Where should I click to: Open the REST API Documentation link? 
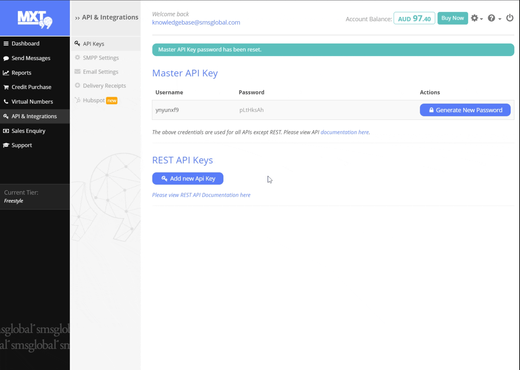201,195
